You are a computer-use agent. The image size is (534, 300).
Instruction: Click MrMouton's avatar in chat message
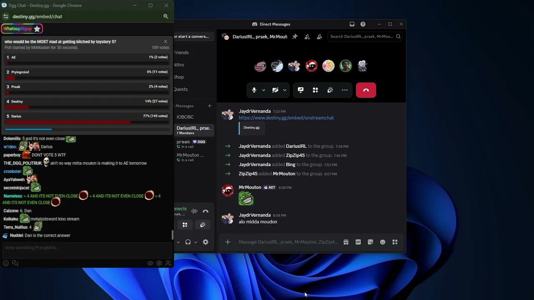click(228, 191)
